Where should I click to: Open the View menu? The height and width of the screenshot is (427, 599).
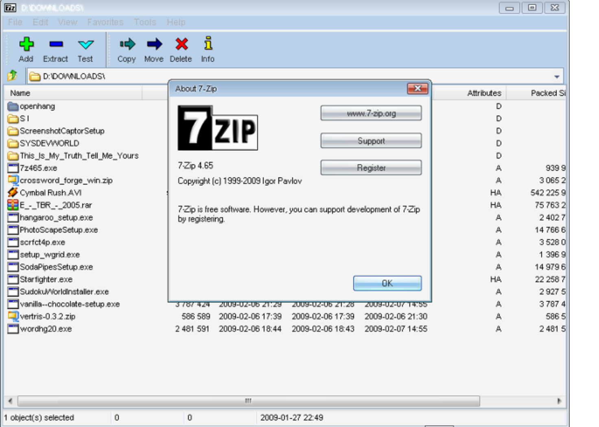(x=68, y=22)
